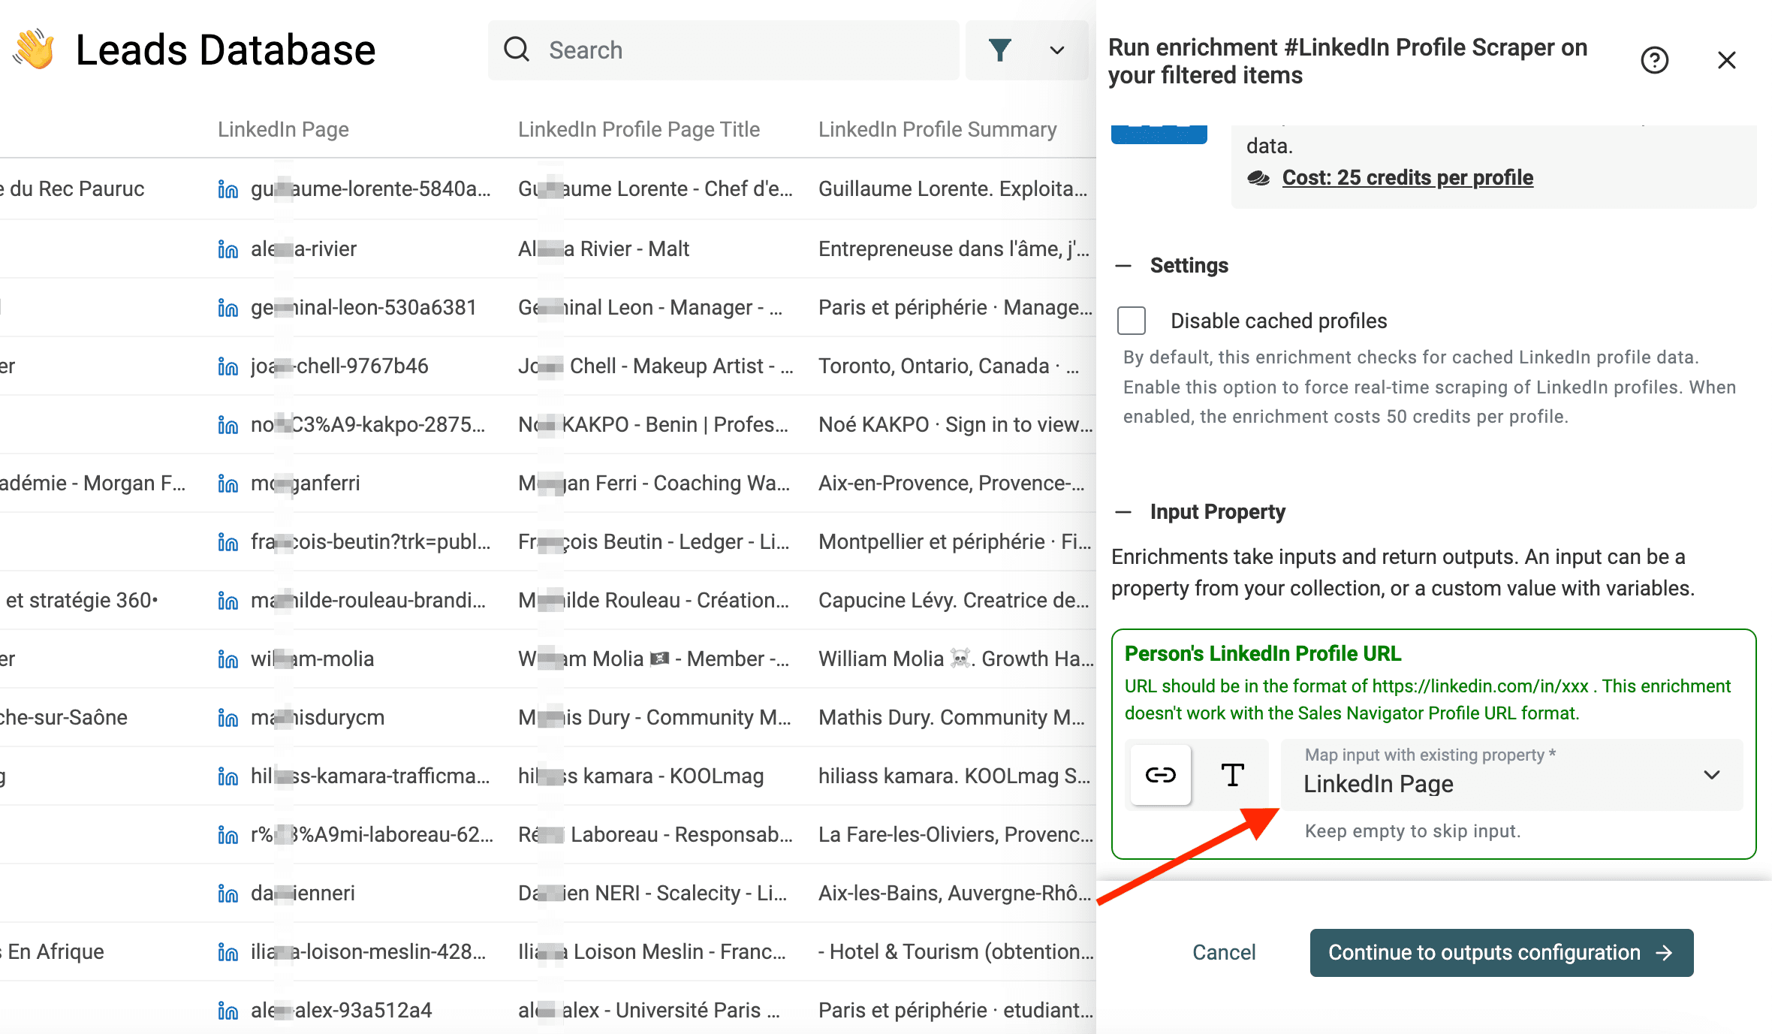Open the funnel filter icon
This screenshot has height=1034, width=1772.
point(999,50)
